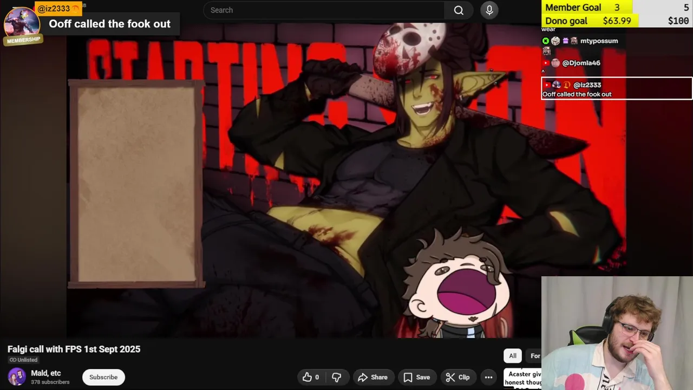Click the search magnifier button
The height and width of the screenshot is (390, 693).
[459, 10]
